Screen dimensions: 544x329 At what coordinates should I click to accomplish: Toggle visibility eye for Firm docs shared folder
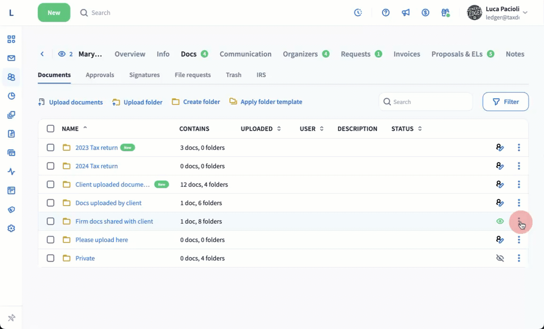(500, 221)
